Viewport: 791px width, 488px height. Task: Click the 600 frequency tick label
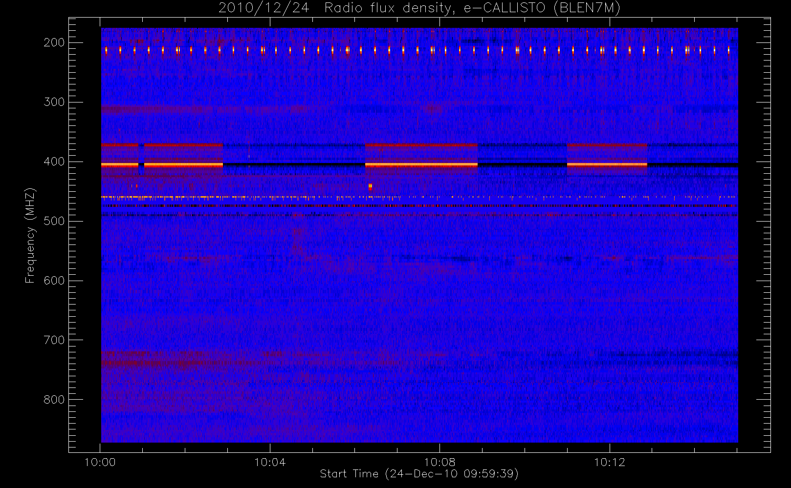54,281
